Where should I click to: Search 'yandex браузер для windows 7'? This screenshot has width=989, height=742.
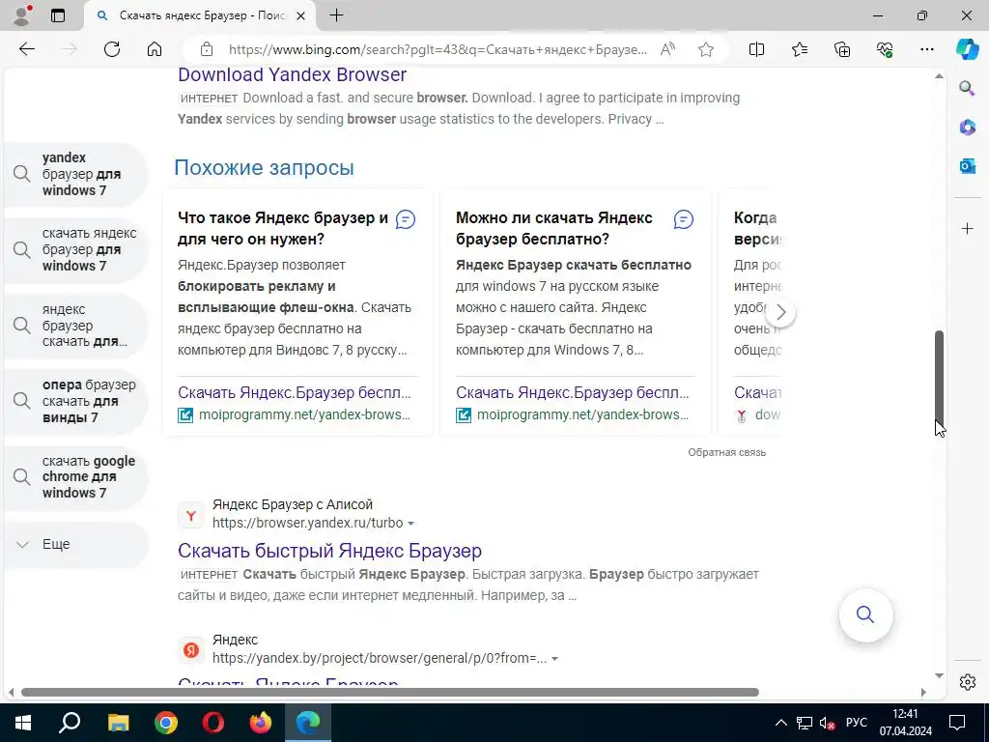tap(75, 174)
